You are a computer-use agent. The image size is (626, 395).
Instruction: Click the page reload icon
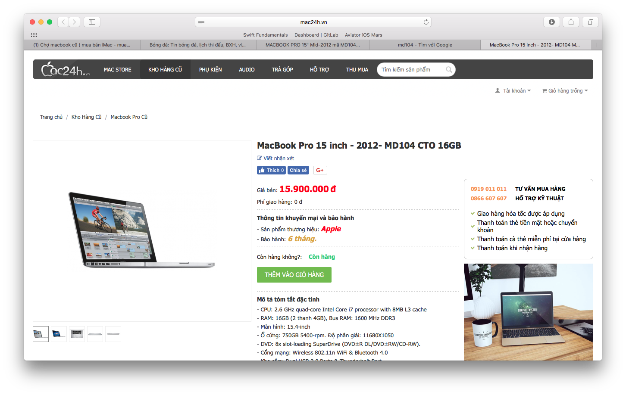[x=426, y=22]
